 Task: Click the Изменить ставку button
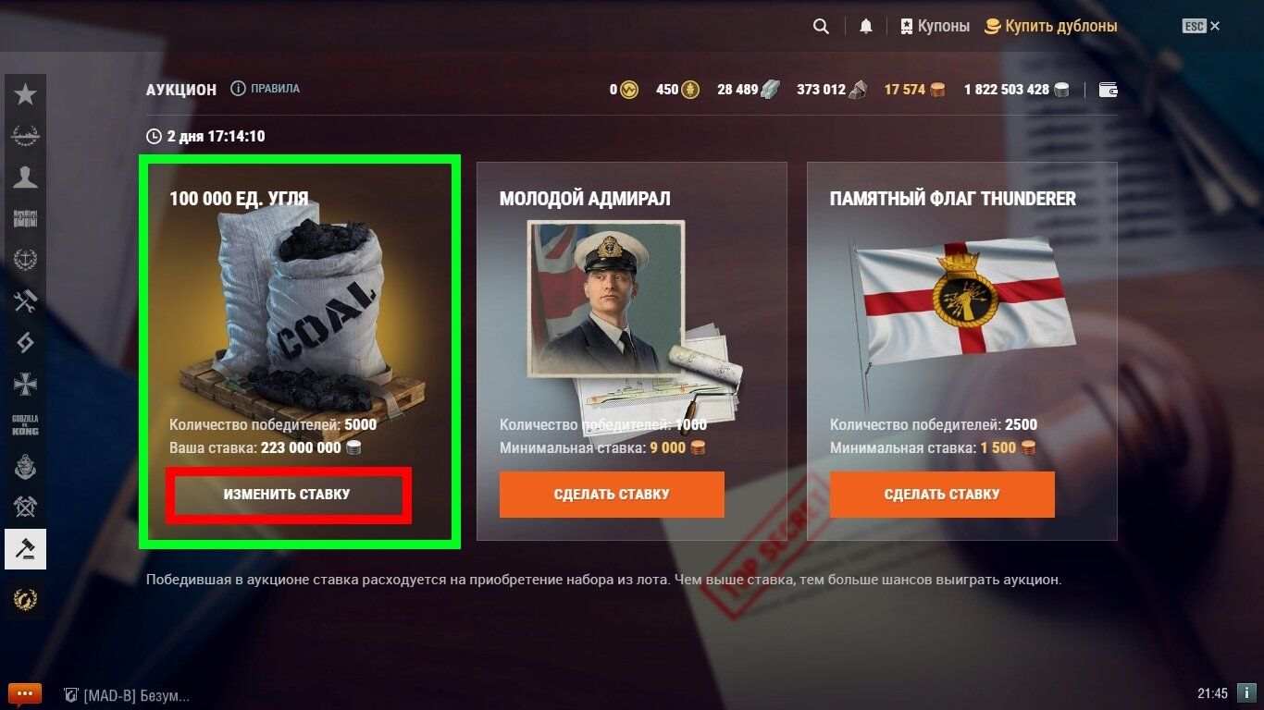tap(287, 495)
